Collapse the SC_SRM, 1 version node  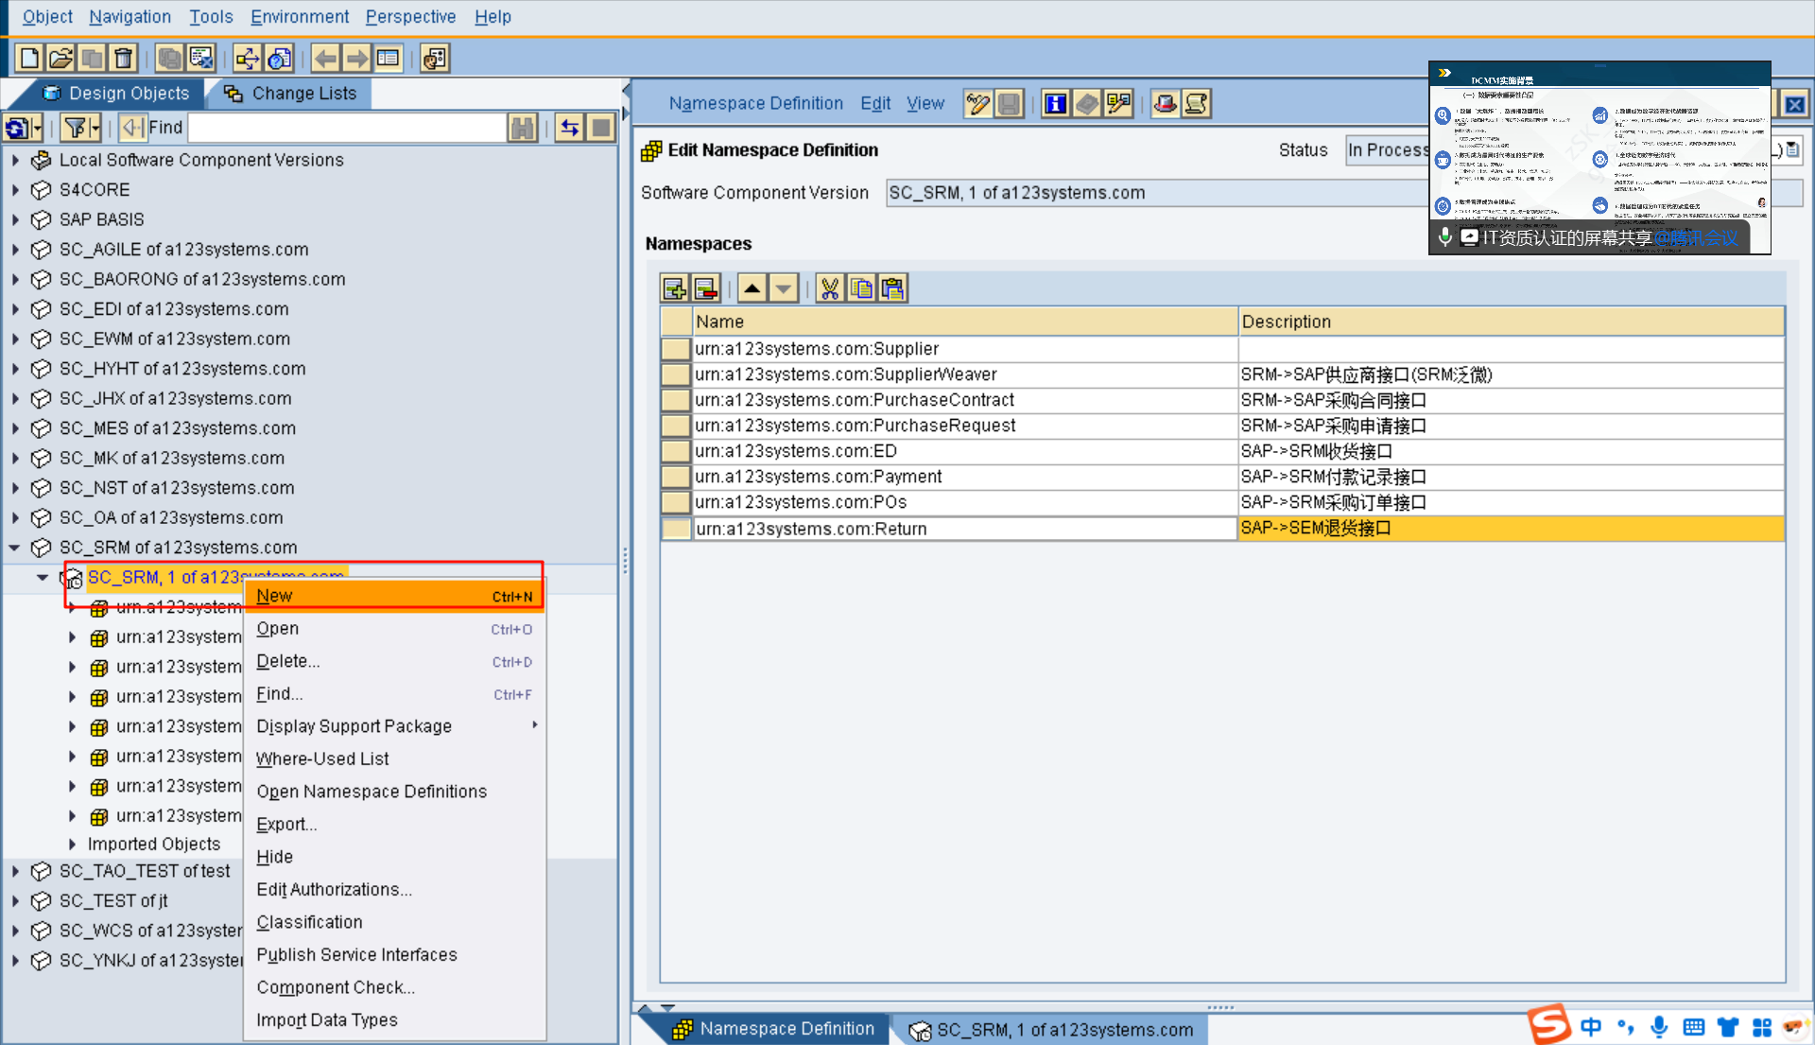point(43,578)
